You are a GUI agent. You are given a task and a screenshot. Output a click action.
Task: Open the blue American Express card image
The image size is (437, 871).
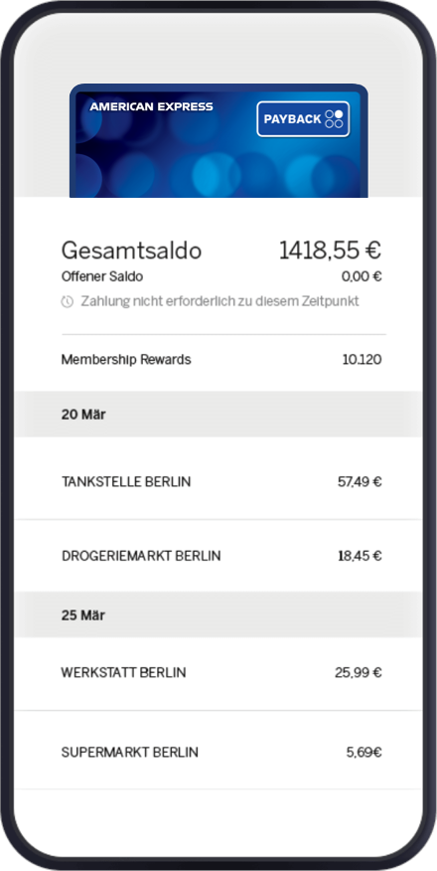218,140
